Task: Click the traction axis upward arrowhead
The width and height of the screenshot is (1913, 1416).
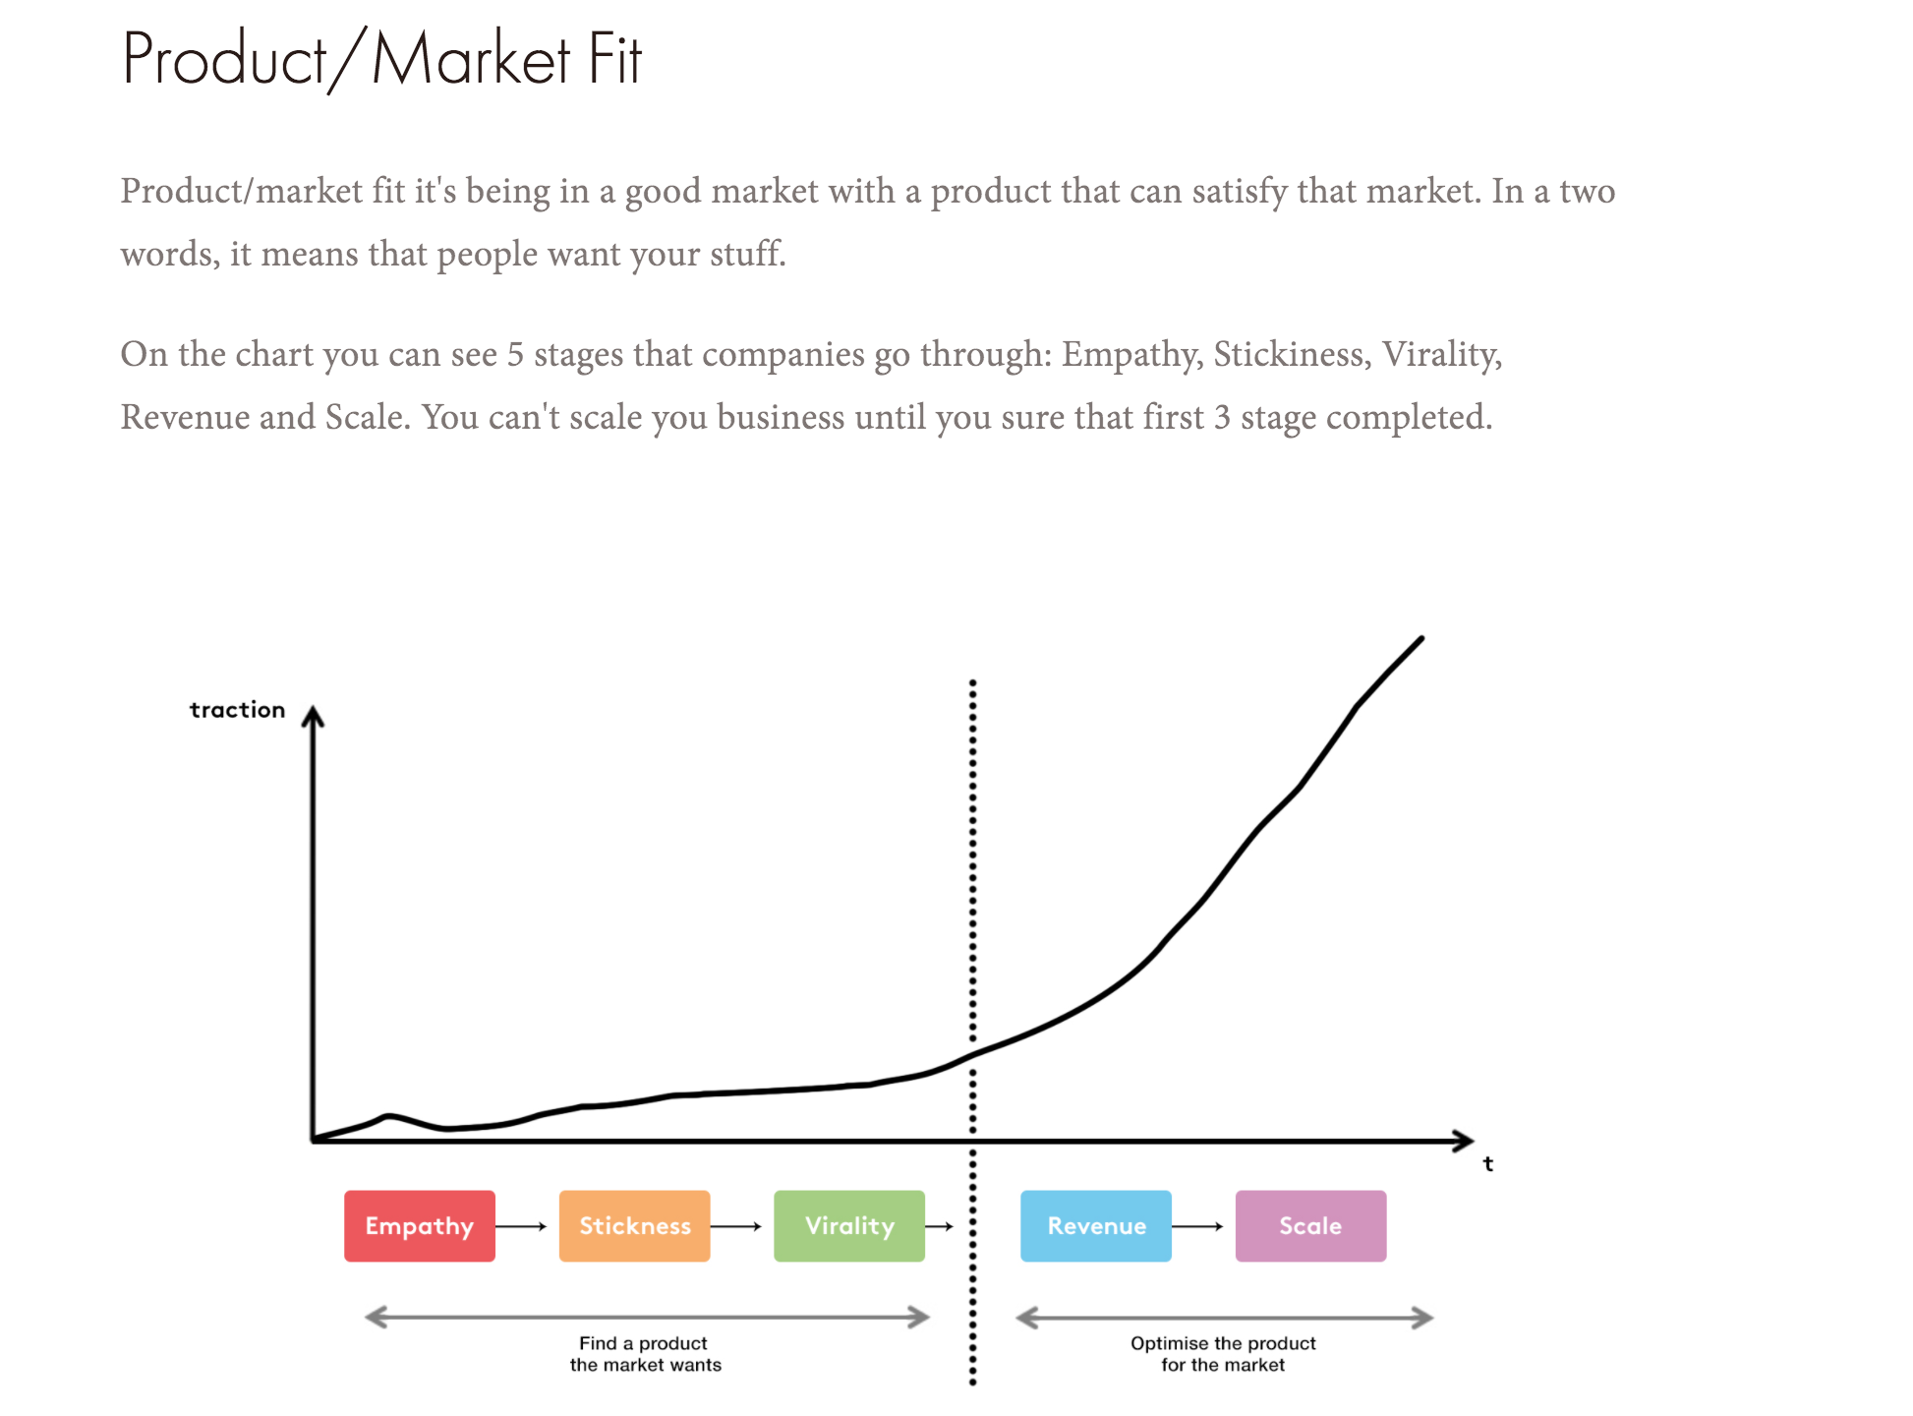Action: coord(313,716)
